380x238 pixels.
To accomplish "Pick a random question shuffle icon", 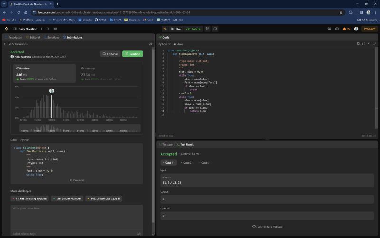I will 55,29.
